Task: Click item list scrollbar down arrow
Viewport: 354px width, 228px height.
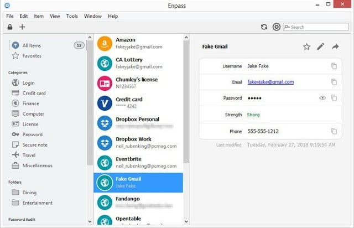Action: point(186,221)
